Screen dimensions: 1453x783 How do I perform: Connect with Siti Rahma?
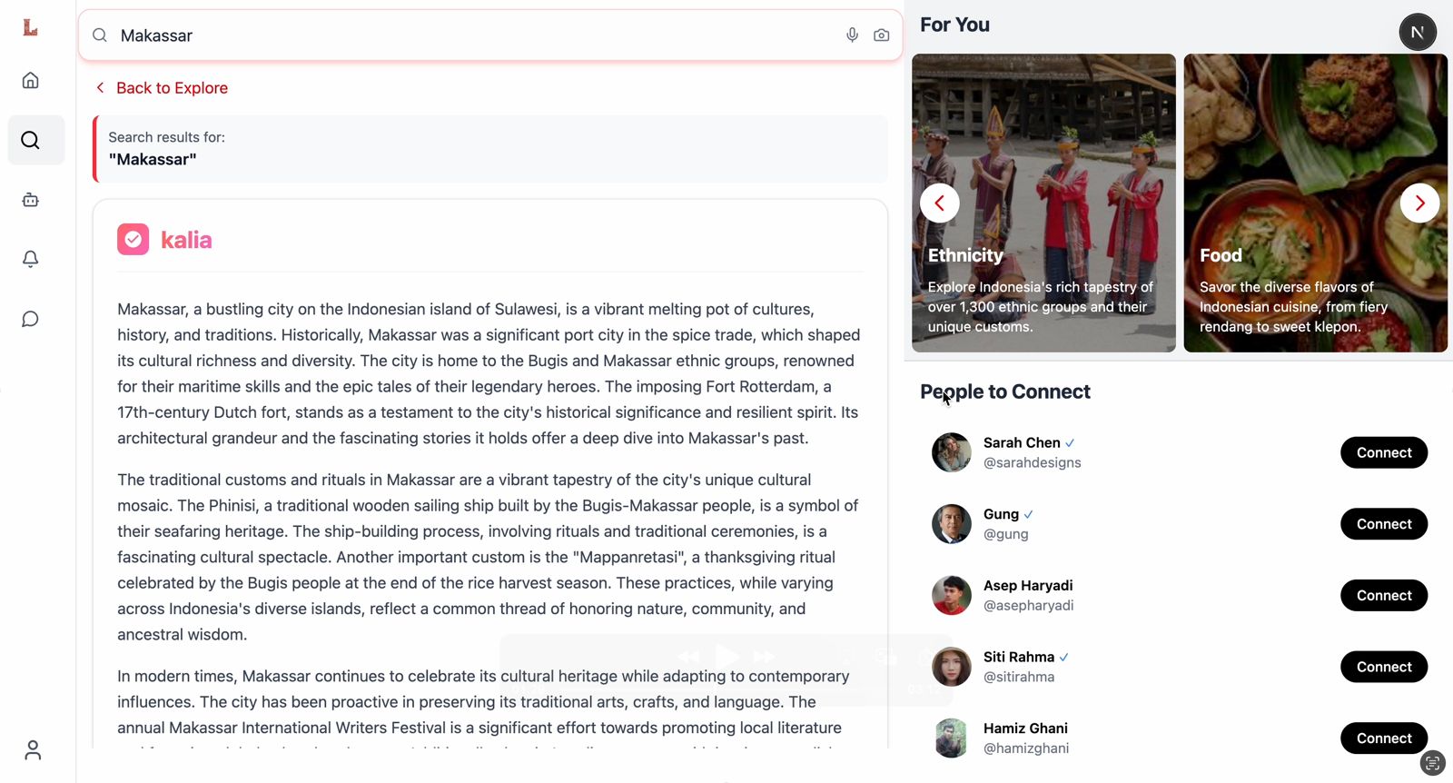pos(1384,667)
